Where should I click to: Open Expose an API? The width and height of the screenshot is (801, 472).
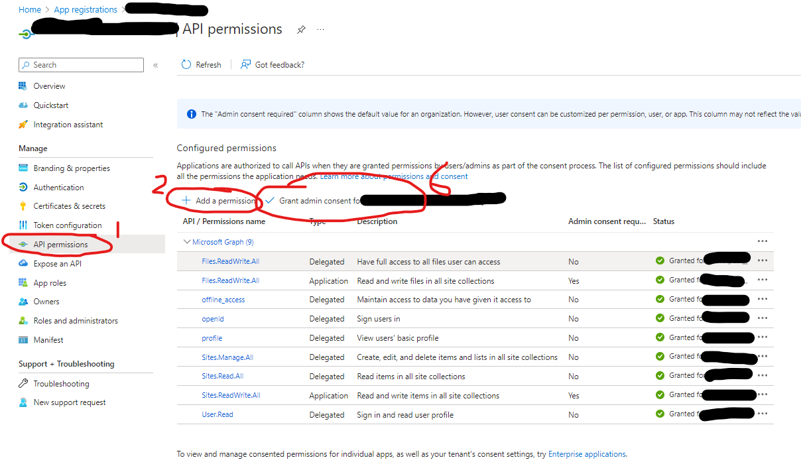point(58,263)
